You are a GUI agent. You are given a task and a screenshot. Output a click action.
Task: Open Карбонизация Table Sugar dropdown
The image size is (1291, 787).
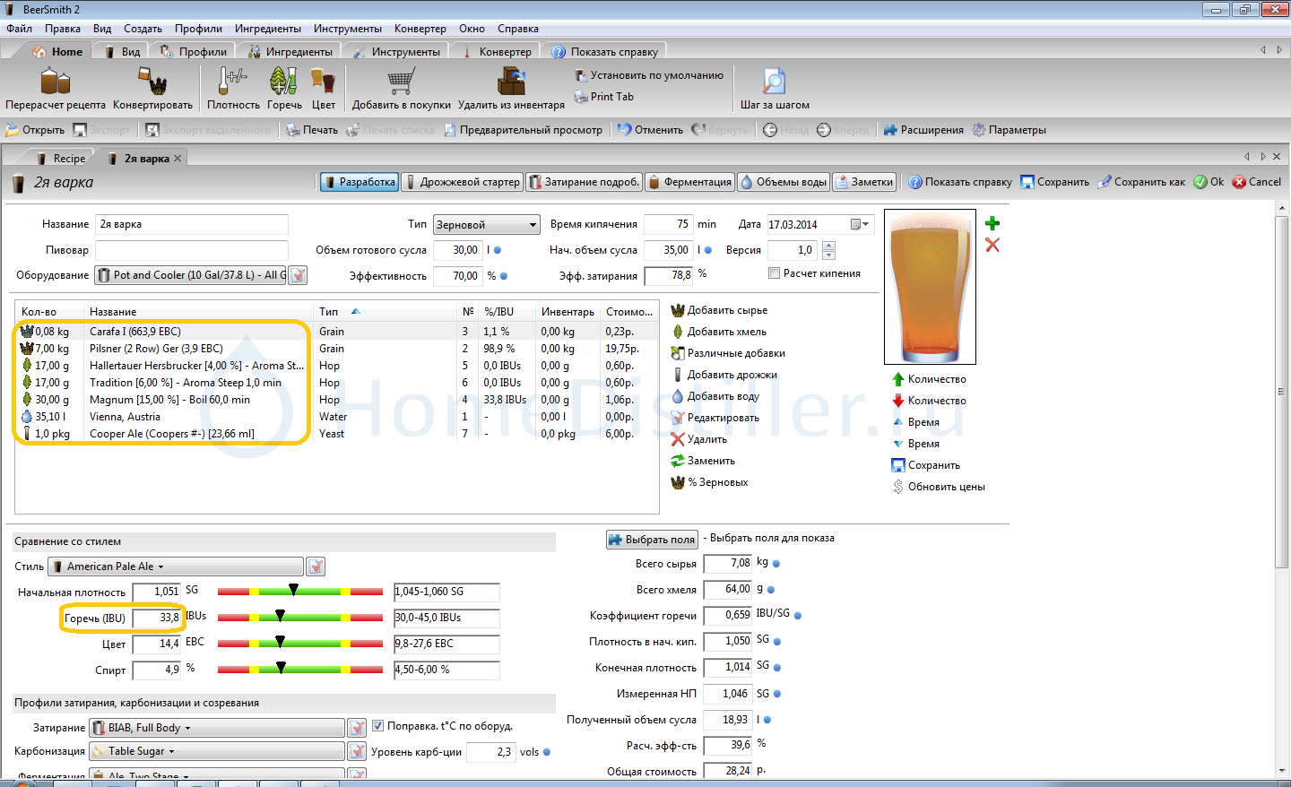coord(216,751)
